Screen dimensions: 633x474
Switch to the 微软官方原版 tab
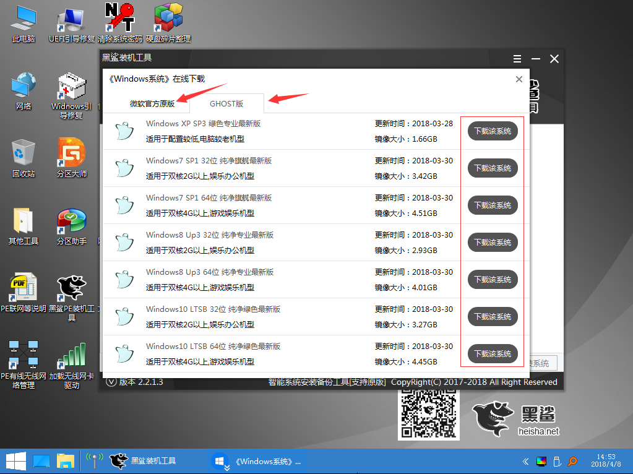point(153,103)
